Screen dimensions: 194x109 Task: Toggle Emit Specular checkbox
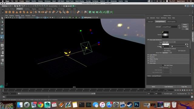tap(177, 51)
